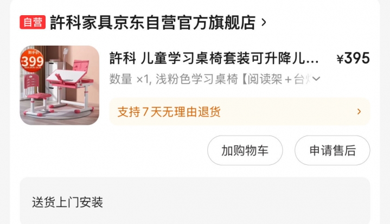Expand the 数量 ×1 spec line
The image size is (390, 224).
(x=129, y=79)
